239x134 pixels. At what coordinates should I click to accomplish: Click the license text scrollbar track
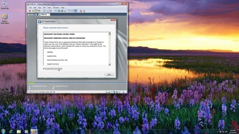pos(109,50)
